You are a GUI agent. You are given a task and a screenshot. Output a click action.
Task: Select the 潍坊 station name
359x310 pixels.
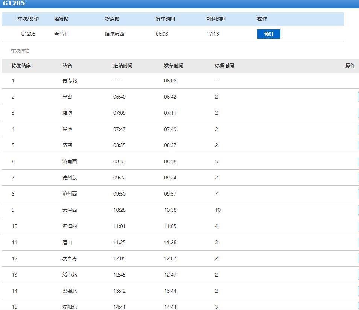coord(67,113)
